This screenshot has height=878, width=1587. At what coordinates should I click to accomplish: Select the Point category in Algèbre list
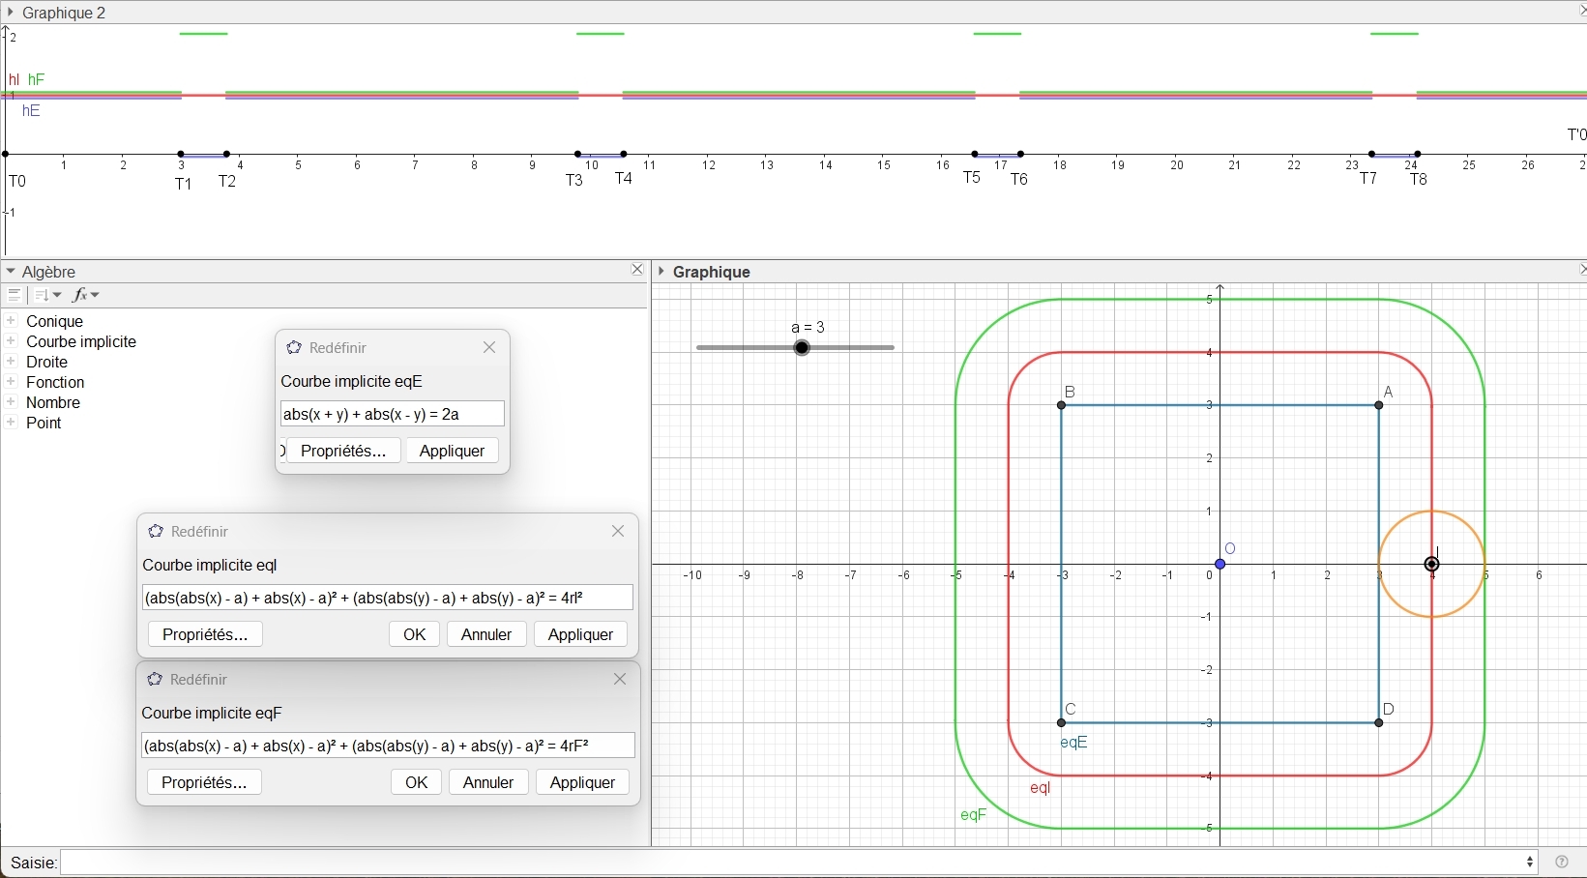pos(44,424)
